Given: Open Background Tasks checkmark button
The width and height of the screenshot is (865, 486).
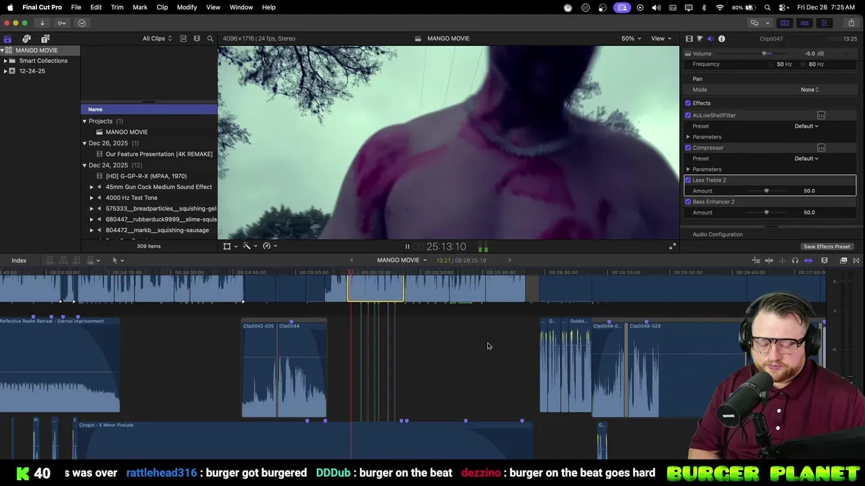Looking at the screenshot, I should pos(82,23).
